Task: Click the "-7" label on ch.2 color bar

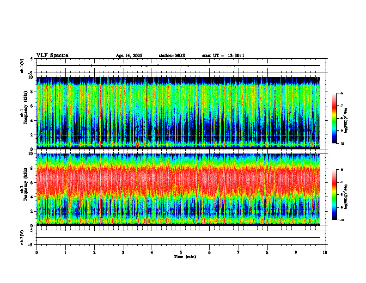Action: tap(341, 182)
